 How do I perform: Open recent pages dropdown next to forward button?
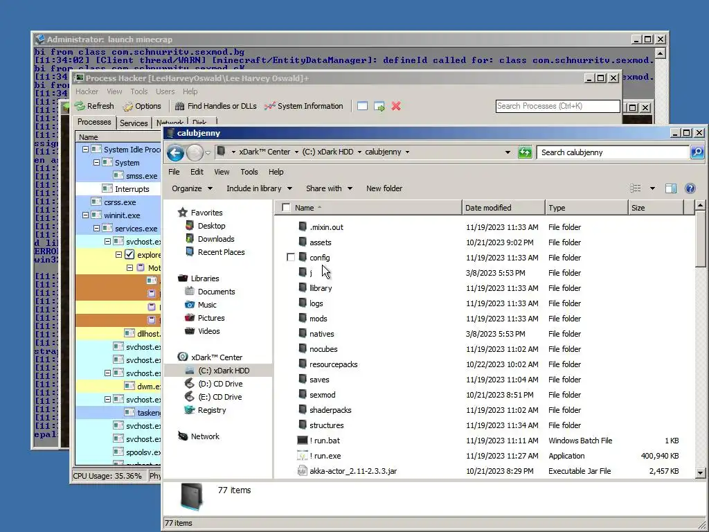(x=208, y=153)
